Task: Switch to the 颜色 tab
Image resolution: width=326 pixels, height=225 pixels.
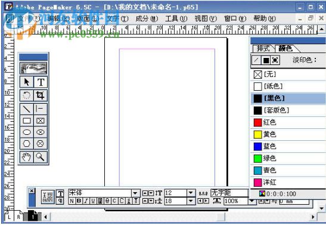Action: [286, 48]
